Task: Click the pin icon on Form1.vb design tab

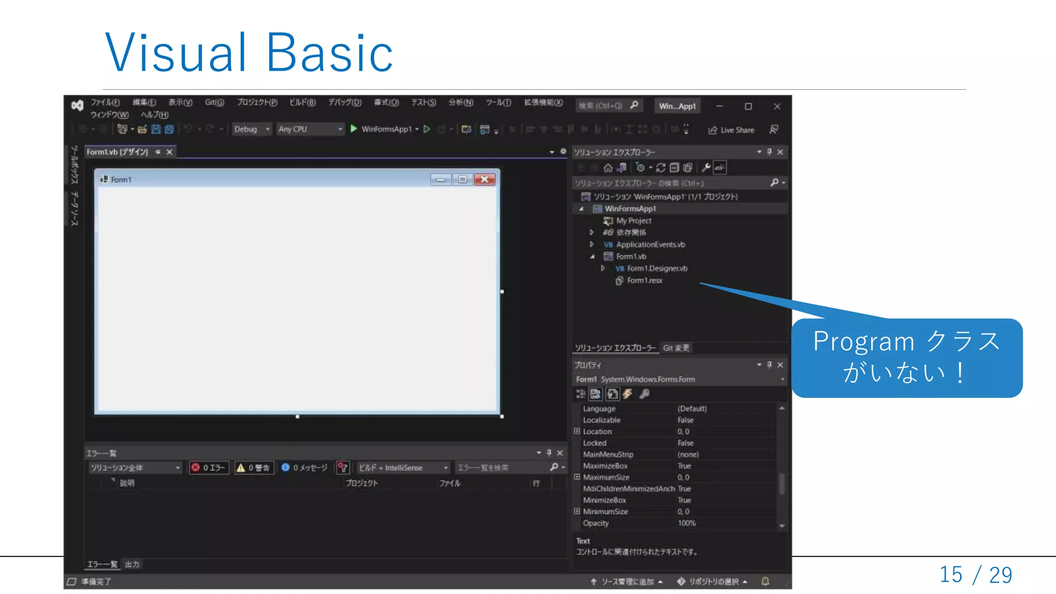Action: (158, 152)
